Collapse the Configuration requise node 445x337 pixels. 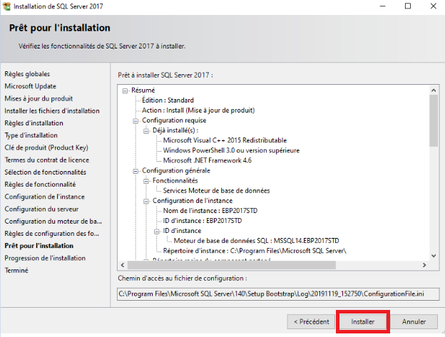pyautogui.click(x=135, y=121)
